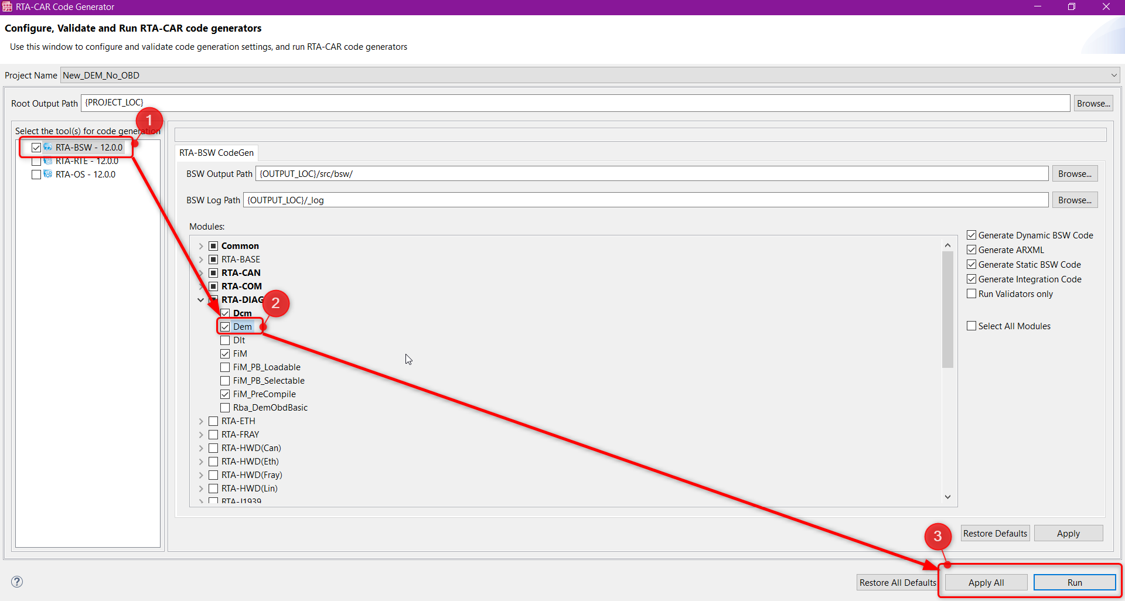Enable the Dlt module checkbox

point(225,340)
